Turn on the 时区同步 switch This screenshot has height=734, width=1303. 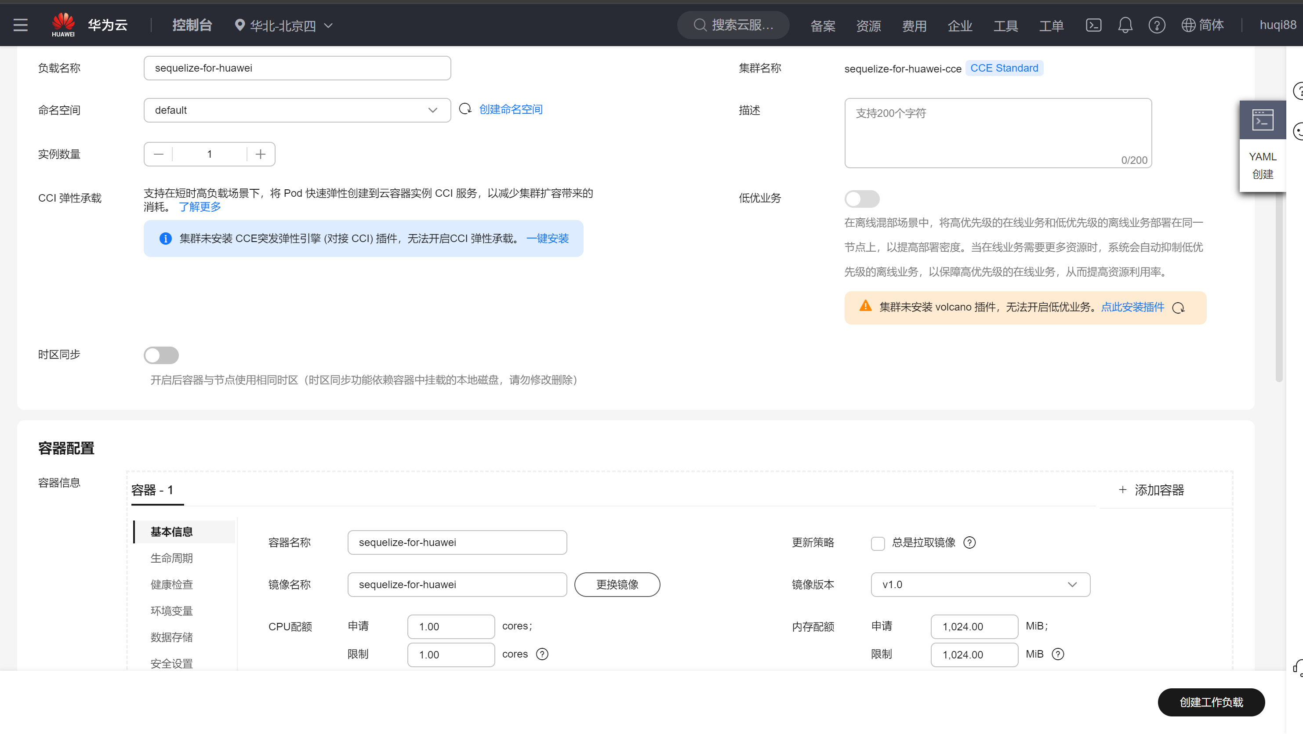(x=161, y=355)
